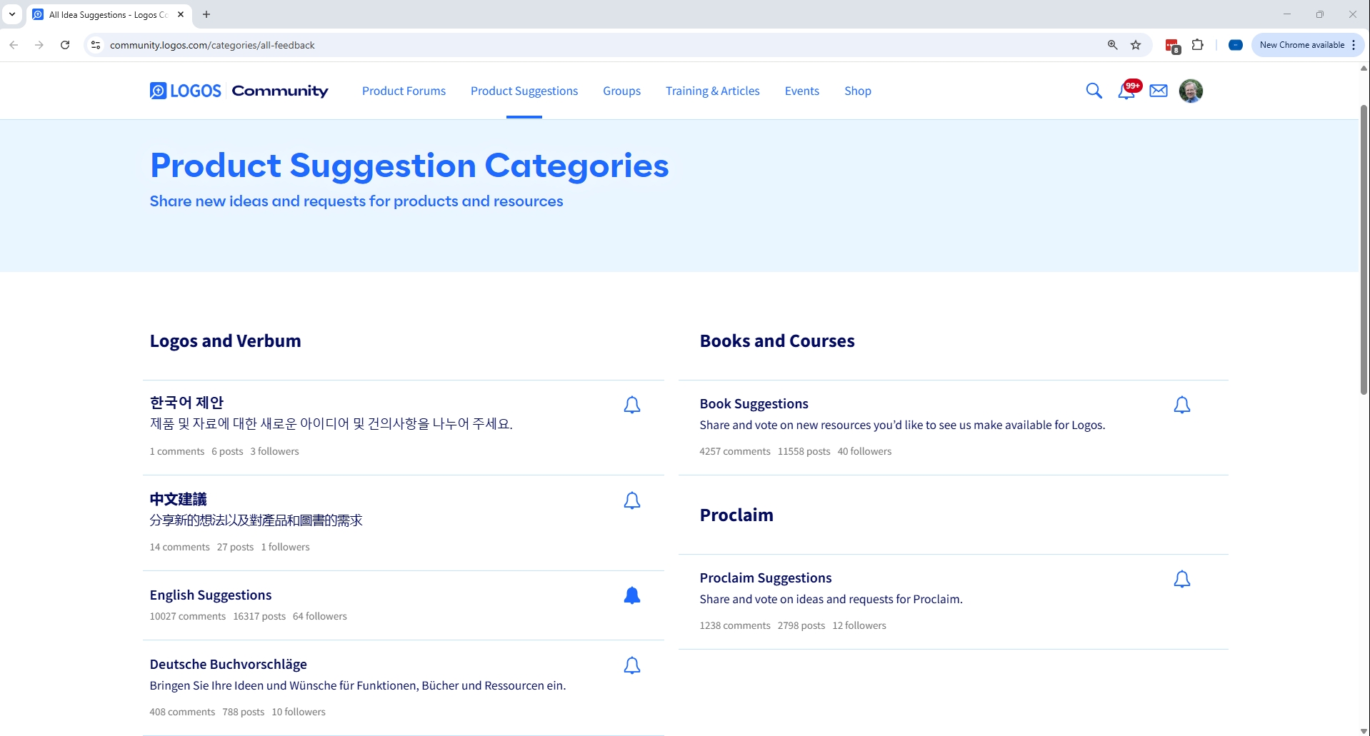Select Product Suggestions nav tab
Image resolution: width=1370 pixels, height=736 pixels.
pyautogui.click(x=524, y=91)
